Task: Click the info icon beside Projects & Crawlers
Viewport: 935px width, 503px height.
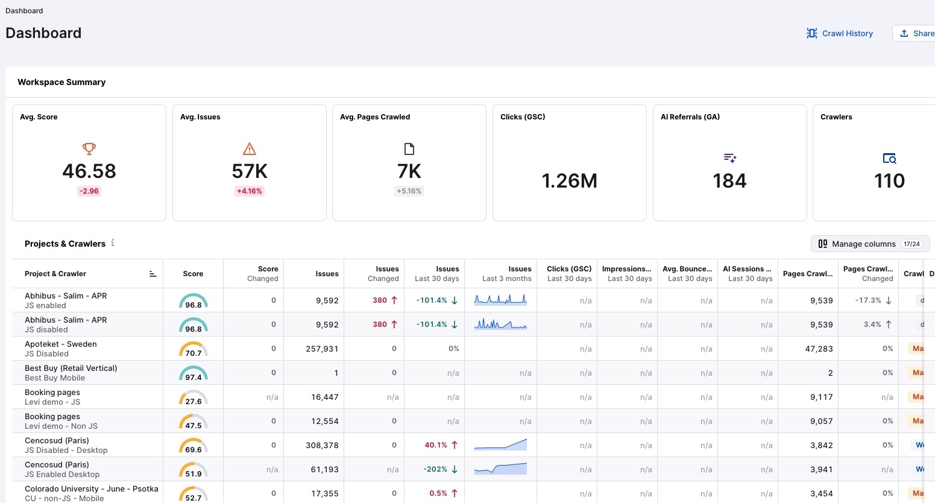Action: point(113,243)
